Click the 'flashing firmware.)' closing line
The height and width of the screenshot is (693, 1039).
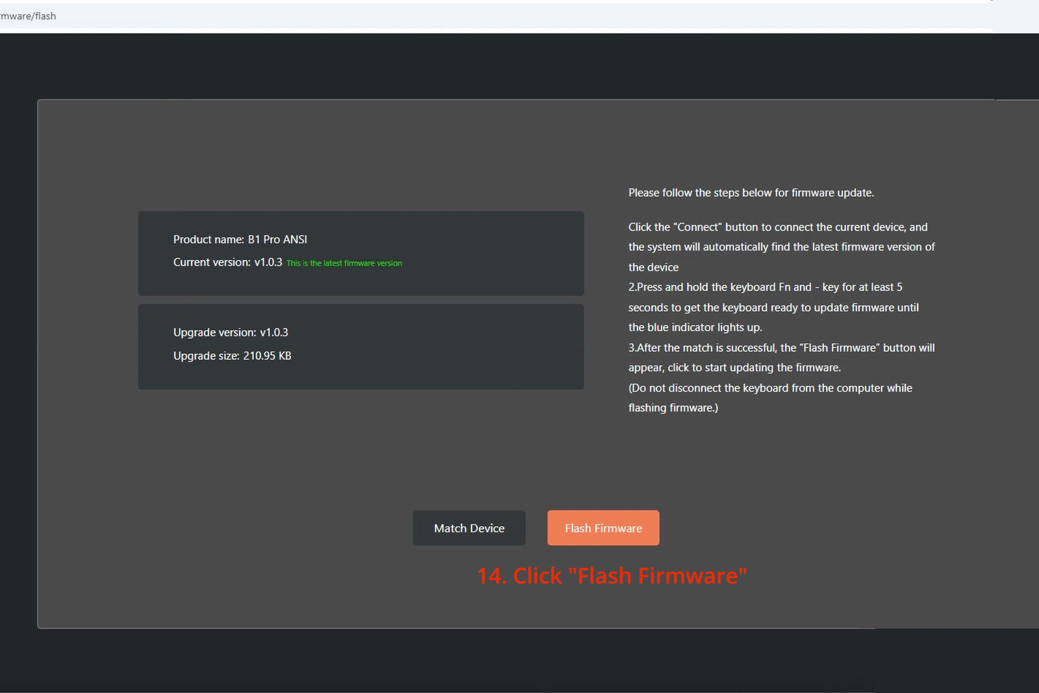click(673, 408)
